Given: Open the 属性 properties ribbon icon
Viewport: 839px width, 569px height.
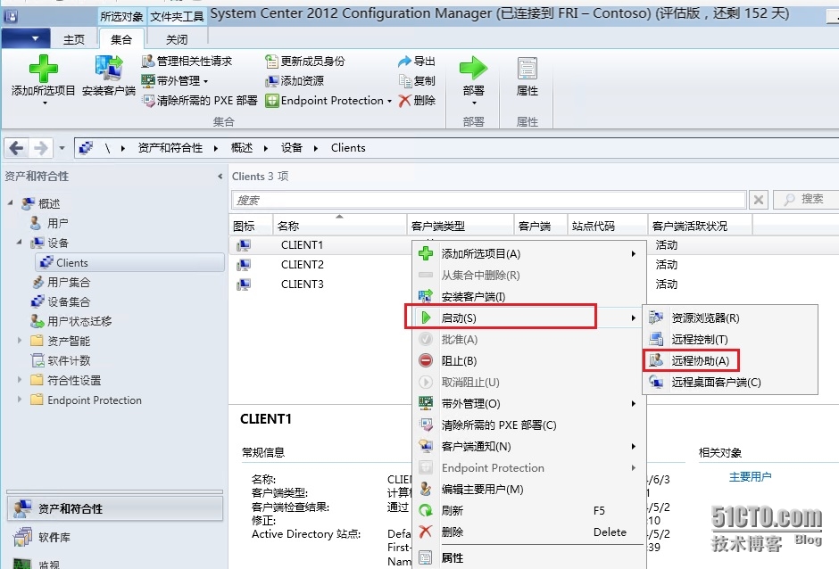Looking at the screenshot, I should click(x=527, y=69).
